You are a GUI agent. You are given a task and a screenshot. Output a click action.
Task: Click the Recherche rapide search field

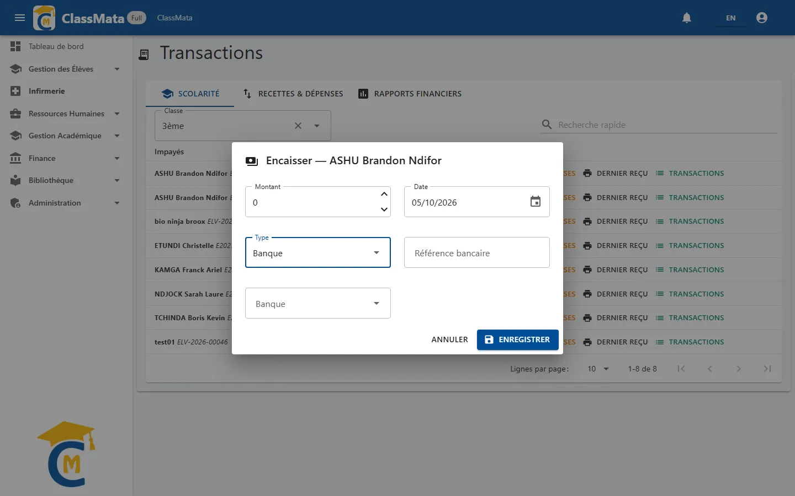pyautogui.click(x=659, y=125)
